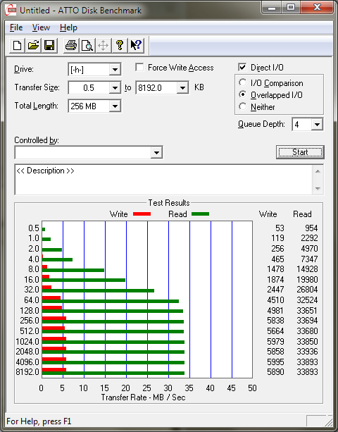Click inside the Description text box
Viewport: 338px width, 432px height.
coord(163,180)
